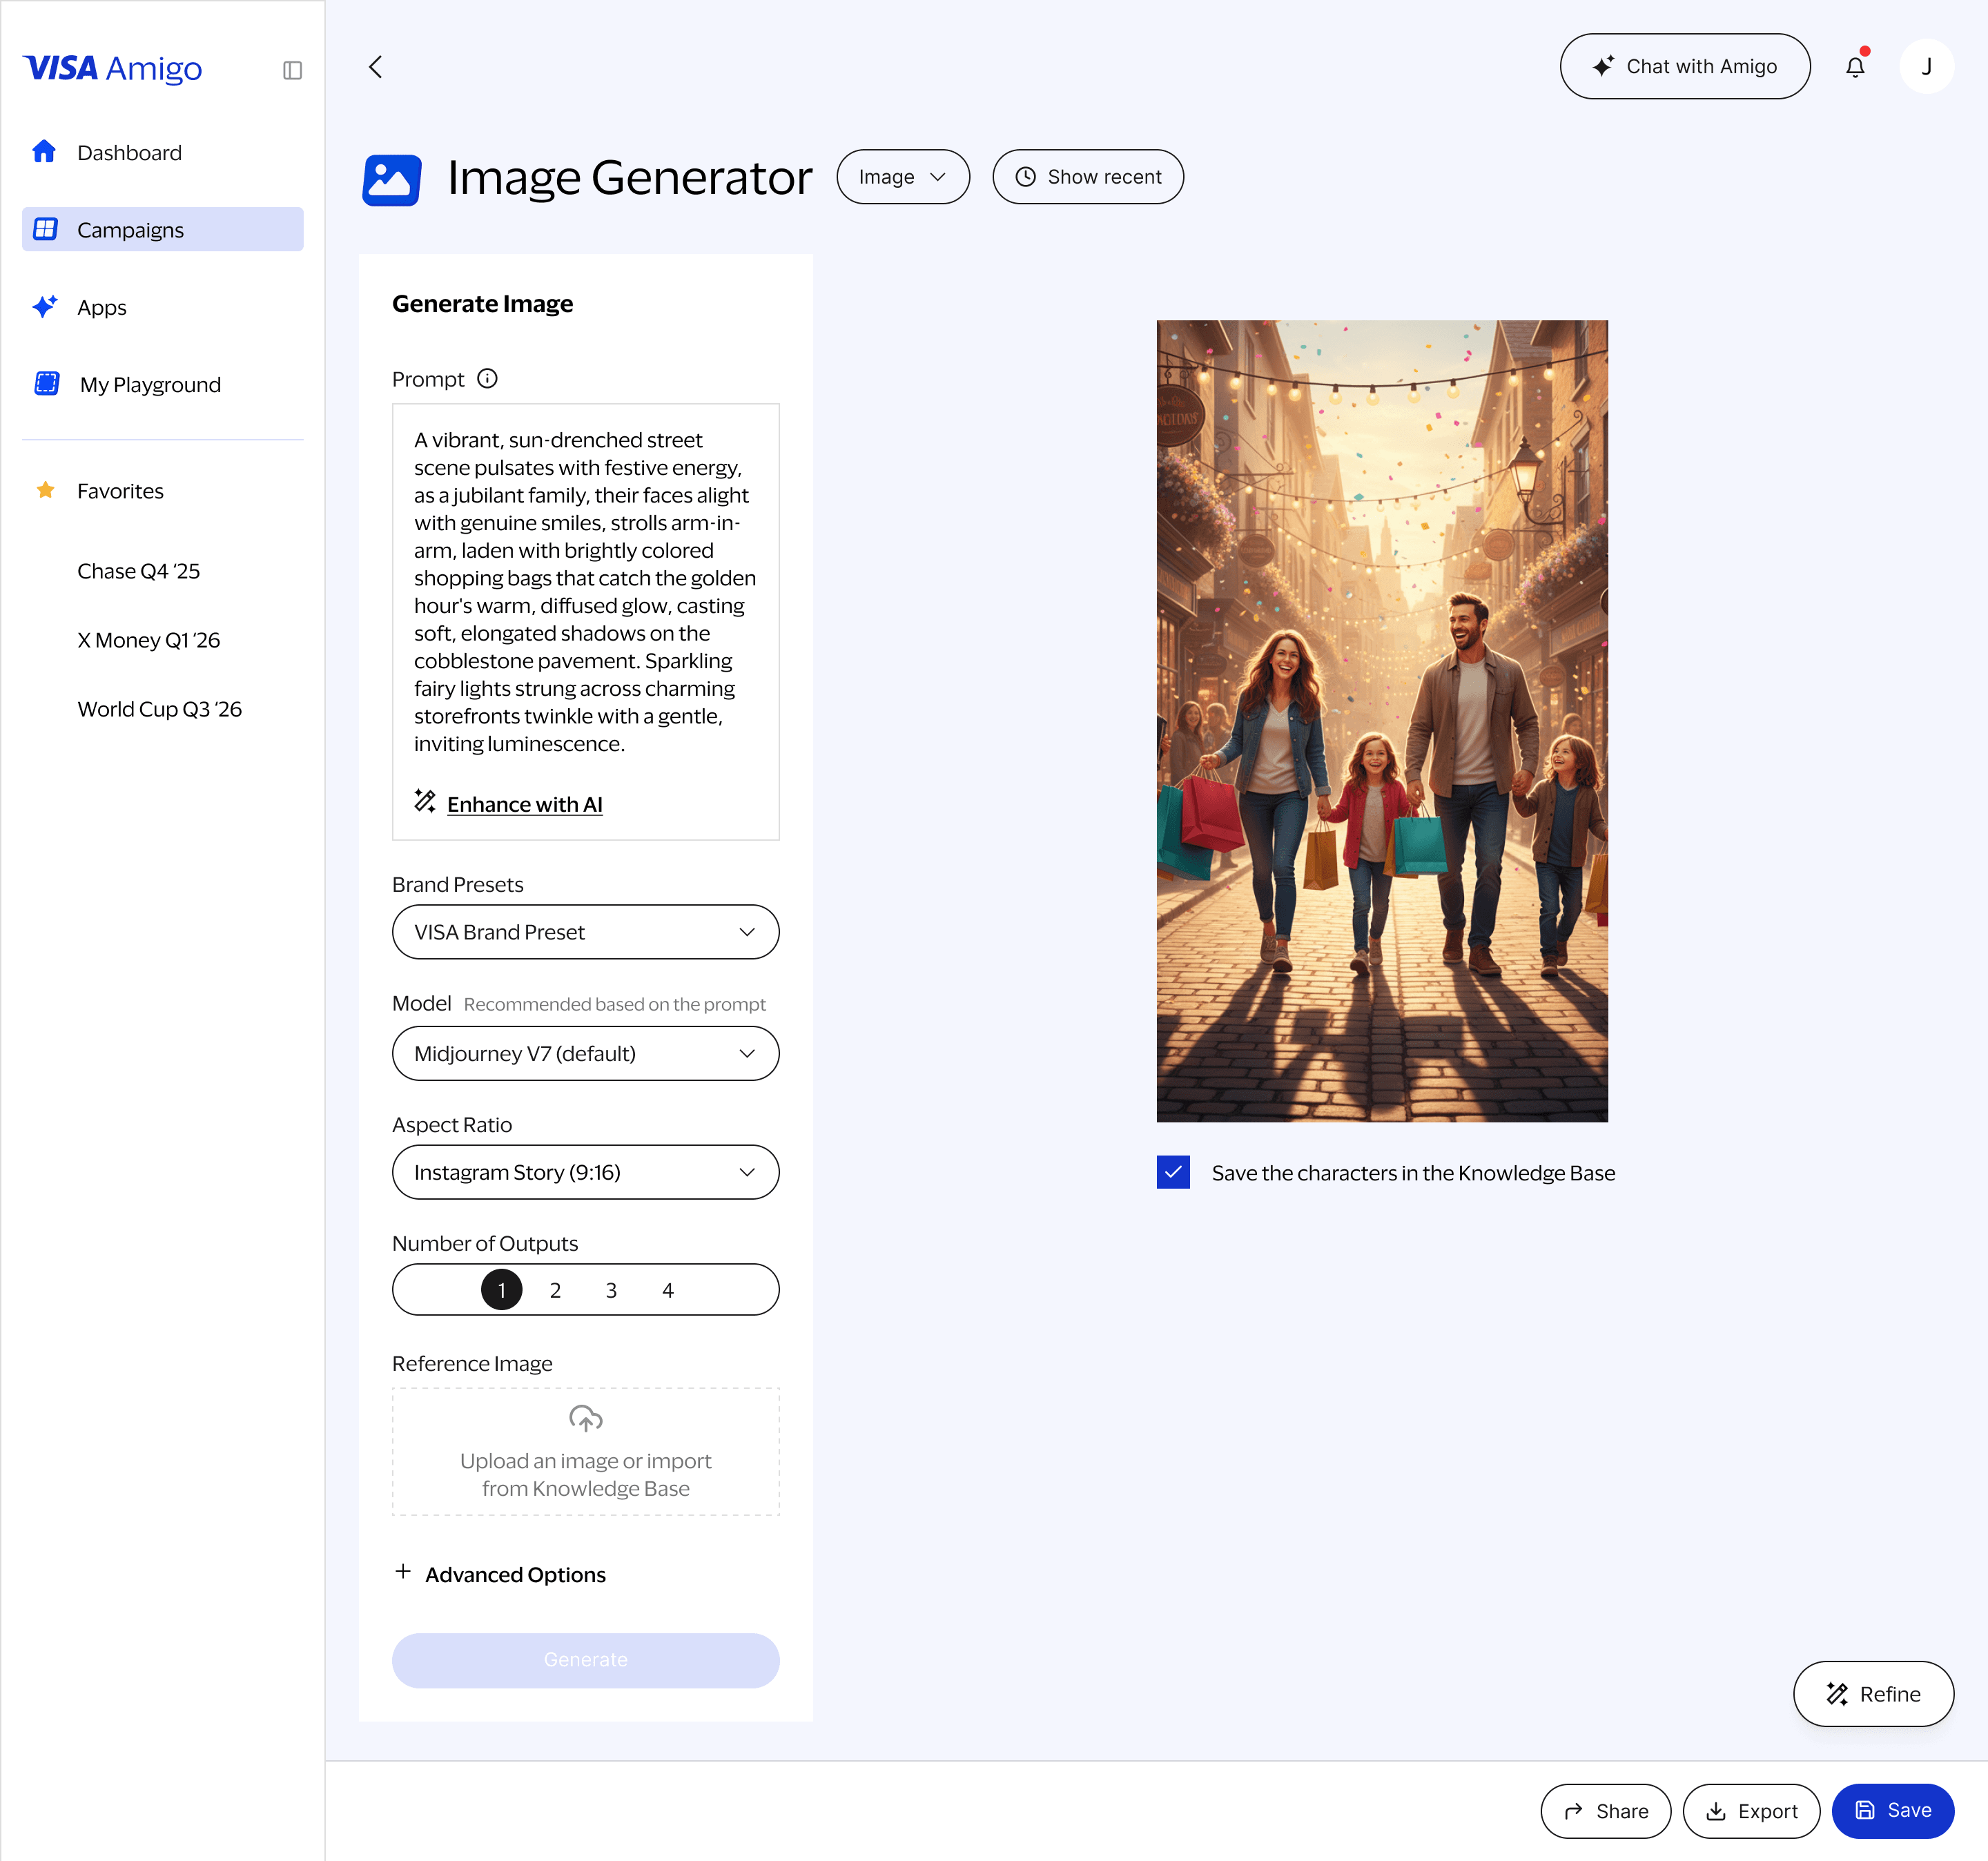Click the Favorites star icon
This screenshot has height=1861, width=1988.
pos(45,490)
